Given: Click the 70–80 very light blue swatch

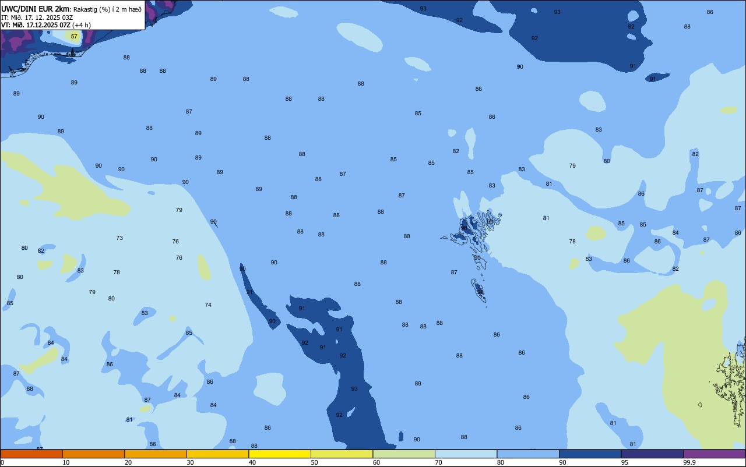Looking at the screenshot, I should (466, 454).
